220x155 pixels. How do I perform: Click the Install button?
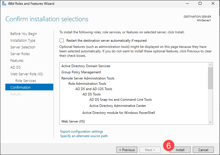tap(180, 150)
